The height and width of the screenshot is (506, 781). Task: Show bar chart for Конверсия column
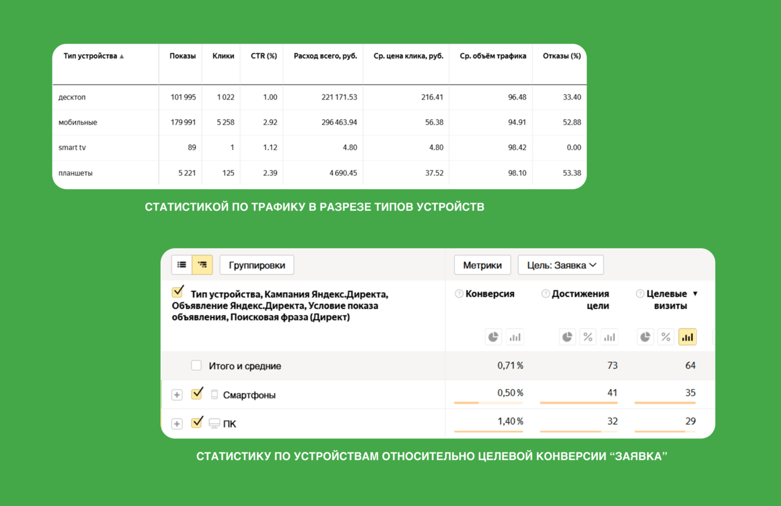tap(515, 337)
